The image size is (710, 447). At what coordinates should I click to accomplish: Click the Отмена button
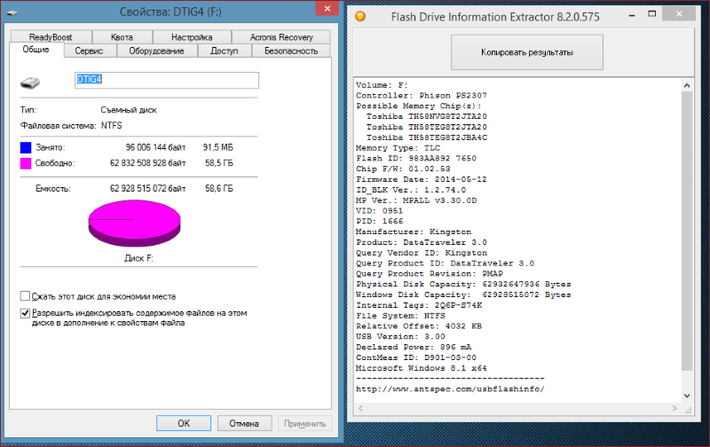tap(245, 423)
